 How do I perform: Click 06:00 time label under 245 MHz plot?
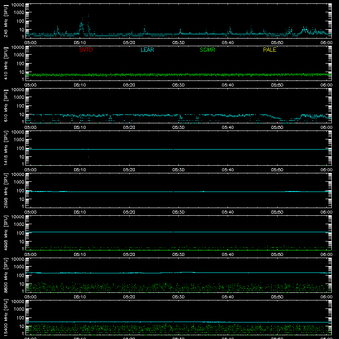326,43
